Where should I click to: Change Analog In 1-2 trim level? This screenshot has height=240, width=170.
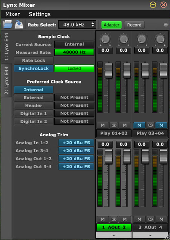click(76, 143)
